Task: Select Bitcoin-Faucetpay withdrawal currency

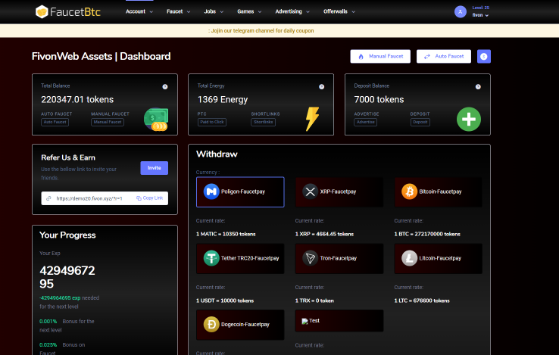Action: pyautogui.click(x=438, y=192)
